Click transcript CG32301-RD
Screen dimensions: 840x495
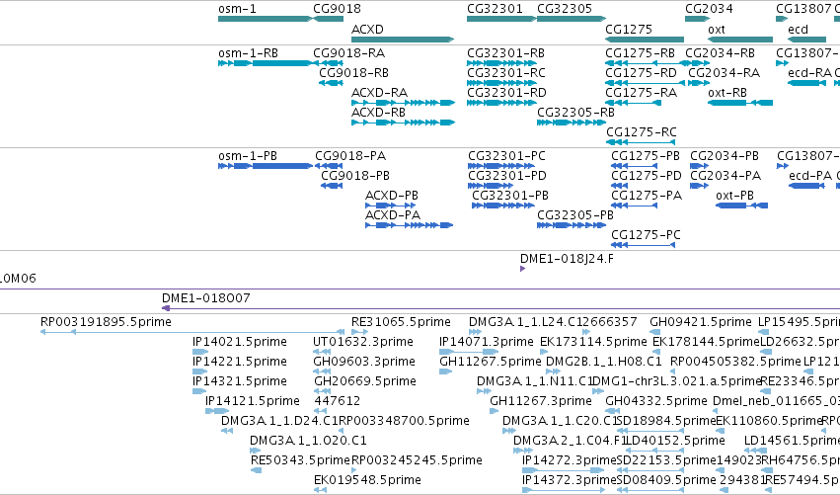(x=501, y=103)
